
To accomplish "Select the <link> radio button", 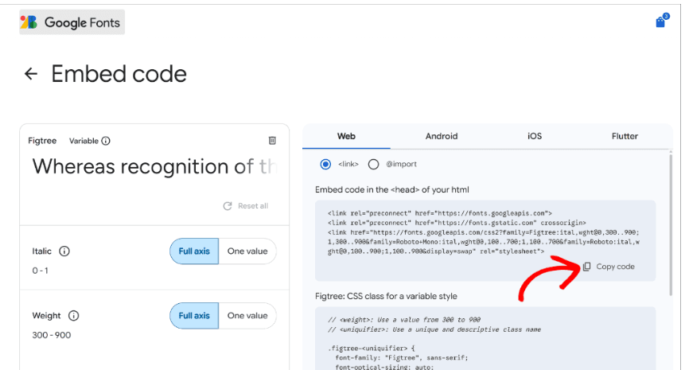I will (325, 164).
